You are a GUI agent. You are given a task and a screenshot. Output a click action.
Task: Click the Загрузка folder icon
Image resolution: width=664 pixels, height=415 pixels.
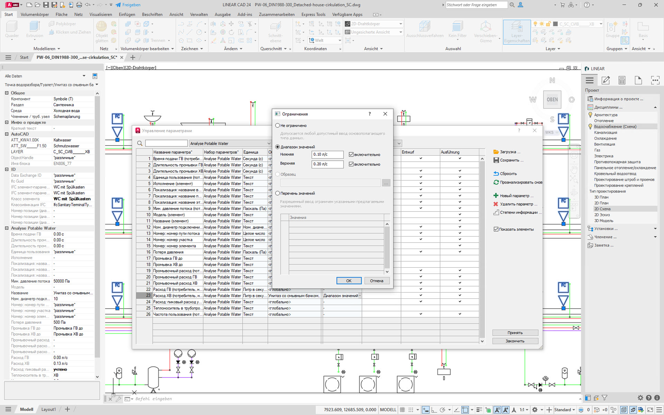pos(496,152)
